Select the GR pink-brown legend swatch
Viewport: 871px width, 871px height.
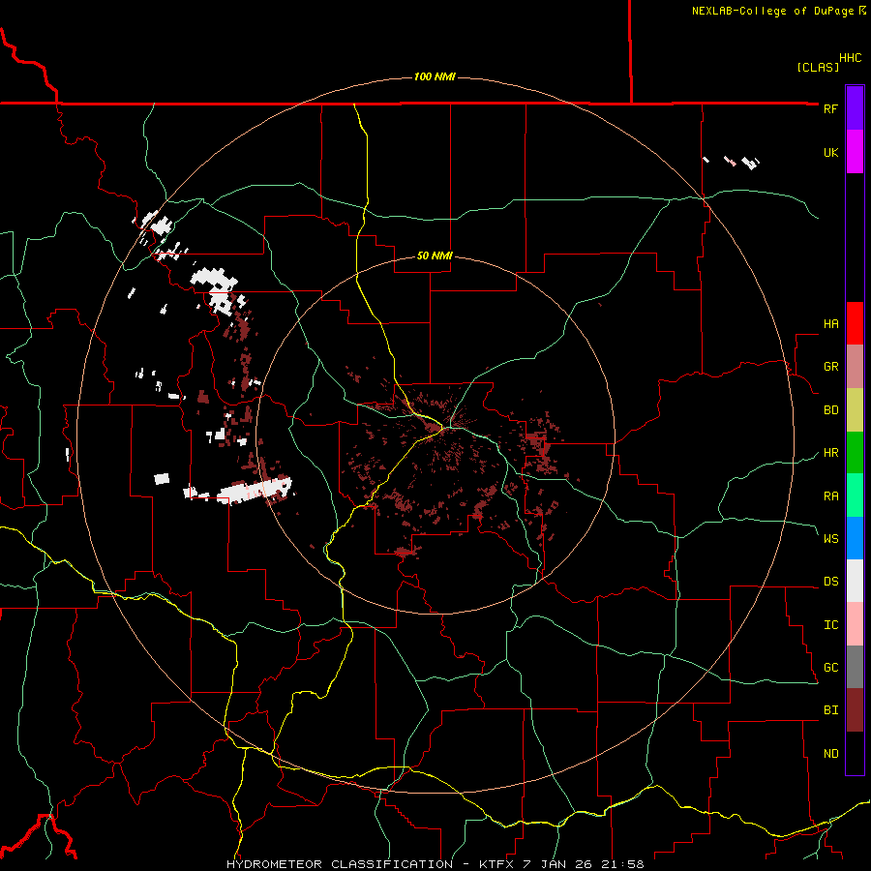tap(855, 367)
